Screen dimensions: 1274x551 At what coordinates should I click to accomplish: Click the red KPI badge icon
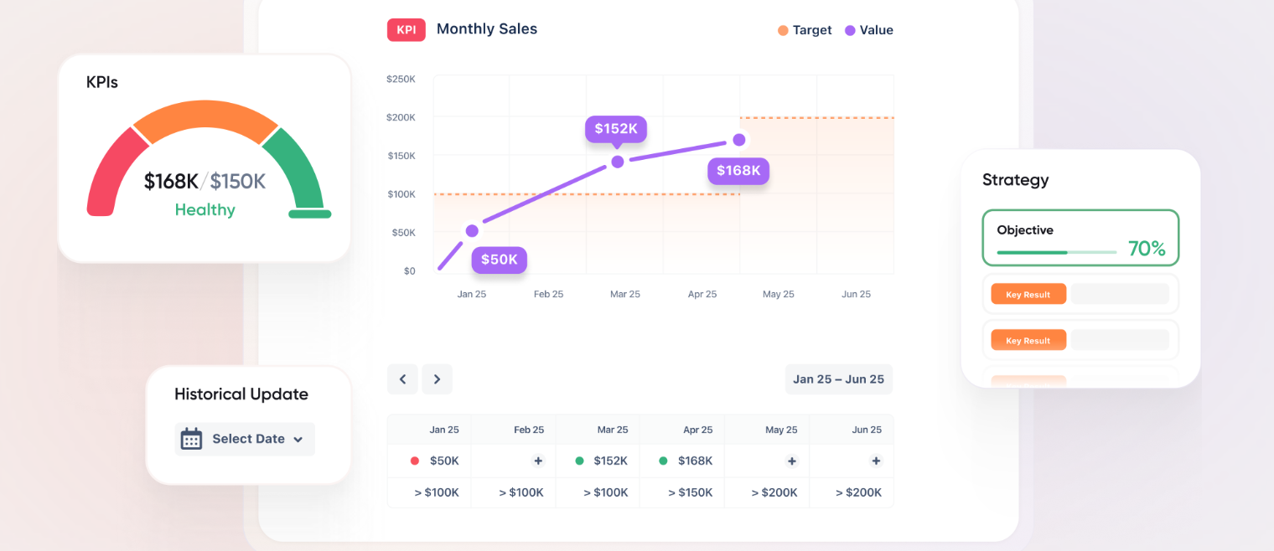pyautogui.click(x=406, y=28)
